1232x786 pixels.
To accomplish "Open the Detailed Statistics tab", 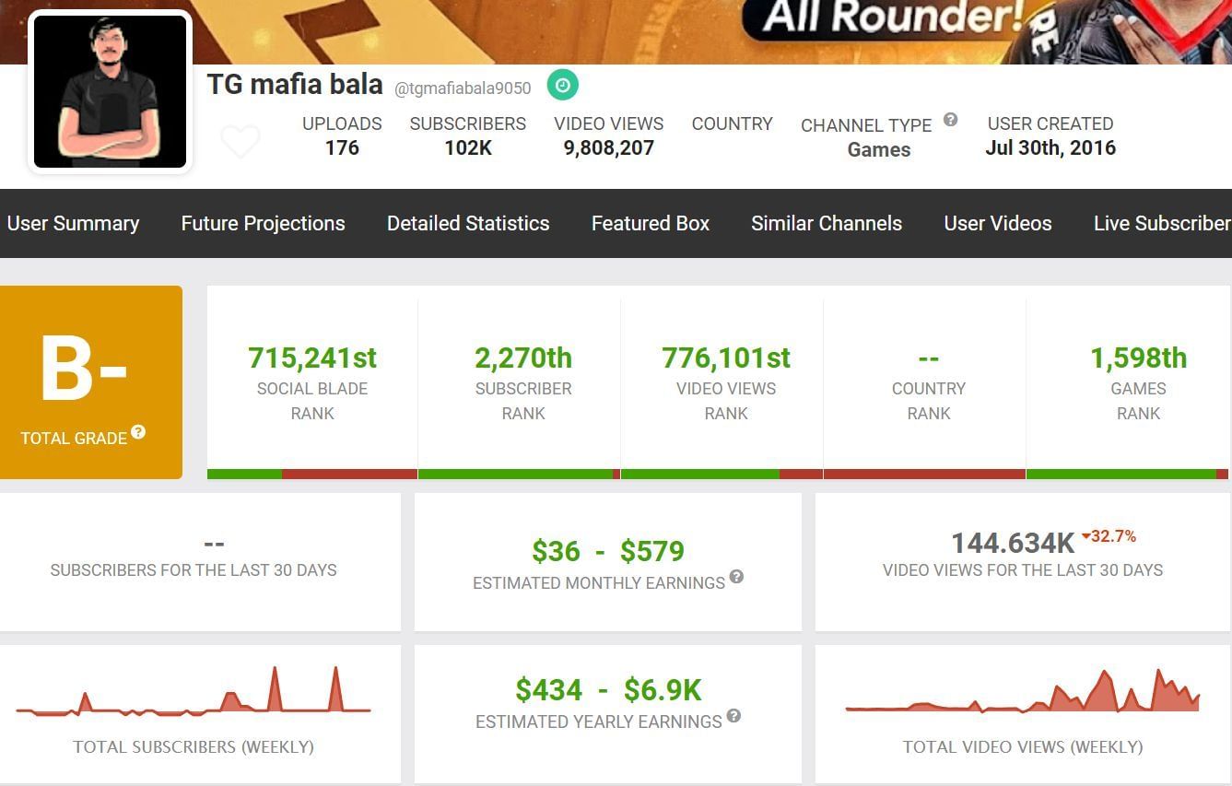I will point(468,223).
